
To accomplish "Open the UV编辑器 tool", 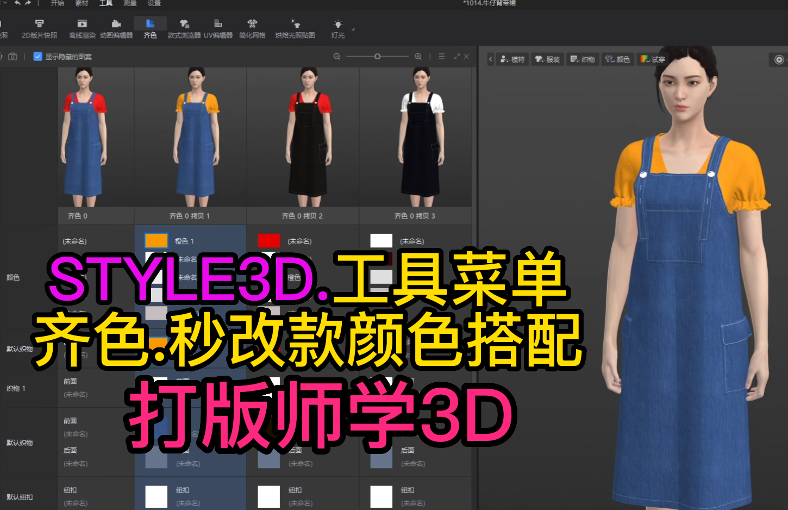I will (218, 29).
